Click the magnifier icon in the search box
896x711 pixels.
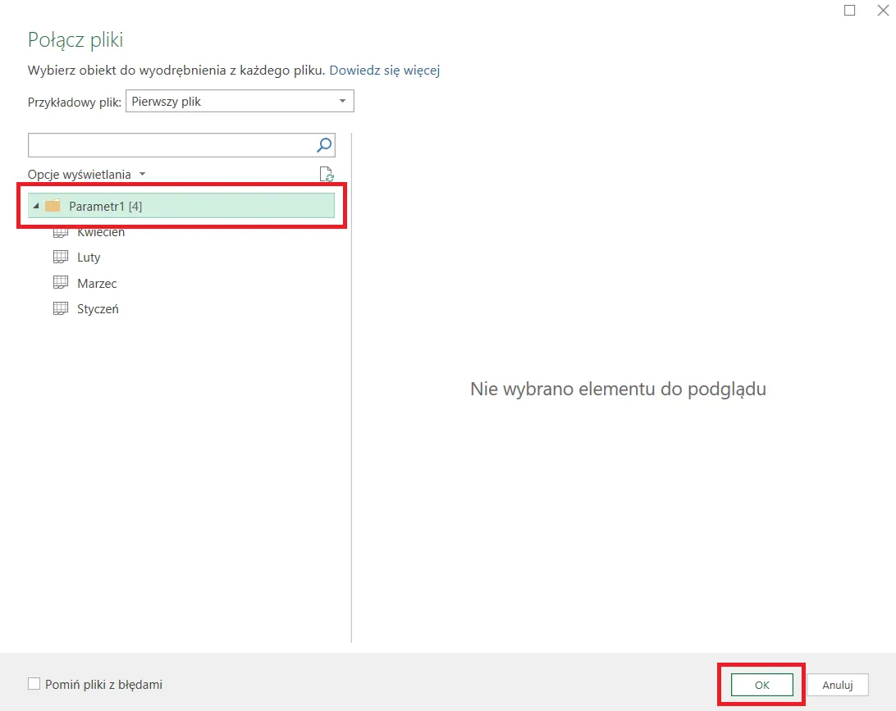point(324,145)
